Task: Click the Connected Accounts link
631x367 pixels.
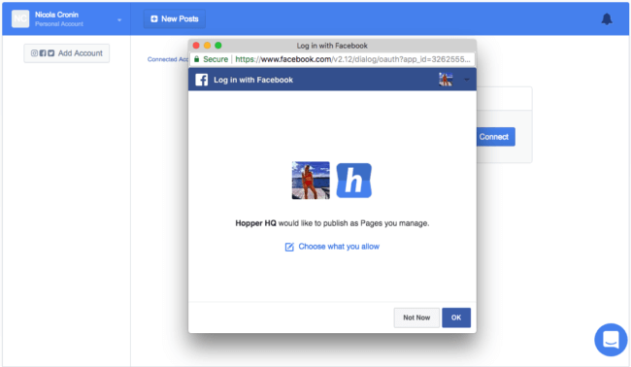Action: pos(168,59)
